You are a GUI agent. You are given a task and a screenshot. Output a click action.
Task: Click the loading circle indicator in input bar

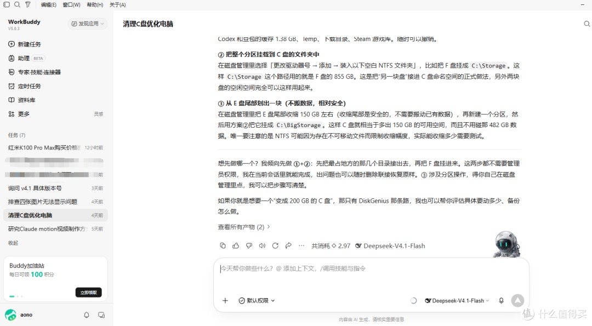coord(413,301)
